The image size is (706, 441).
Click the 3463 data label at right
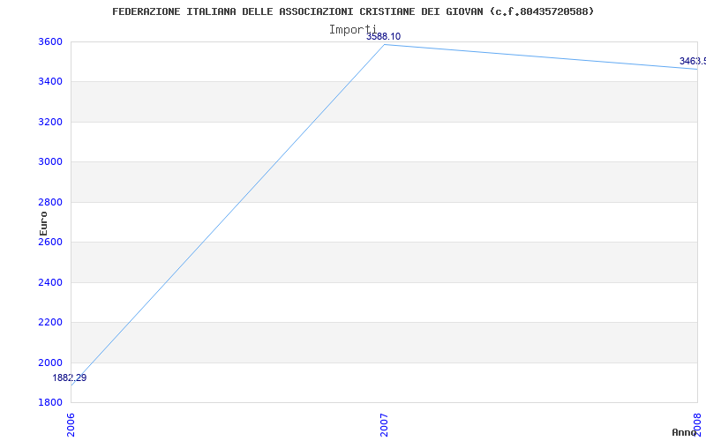coord(693,61)
